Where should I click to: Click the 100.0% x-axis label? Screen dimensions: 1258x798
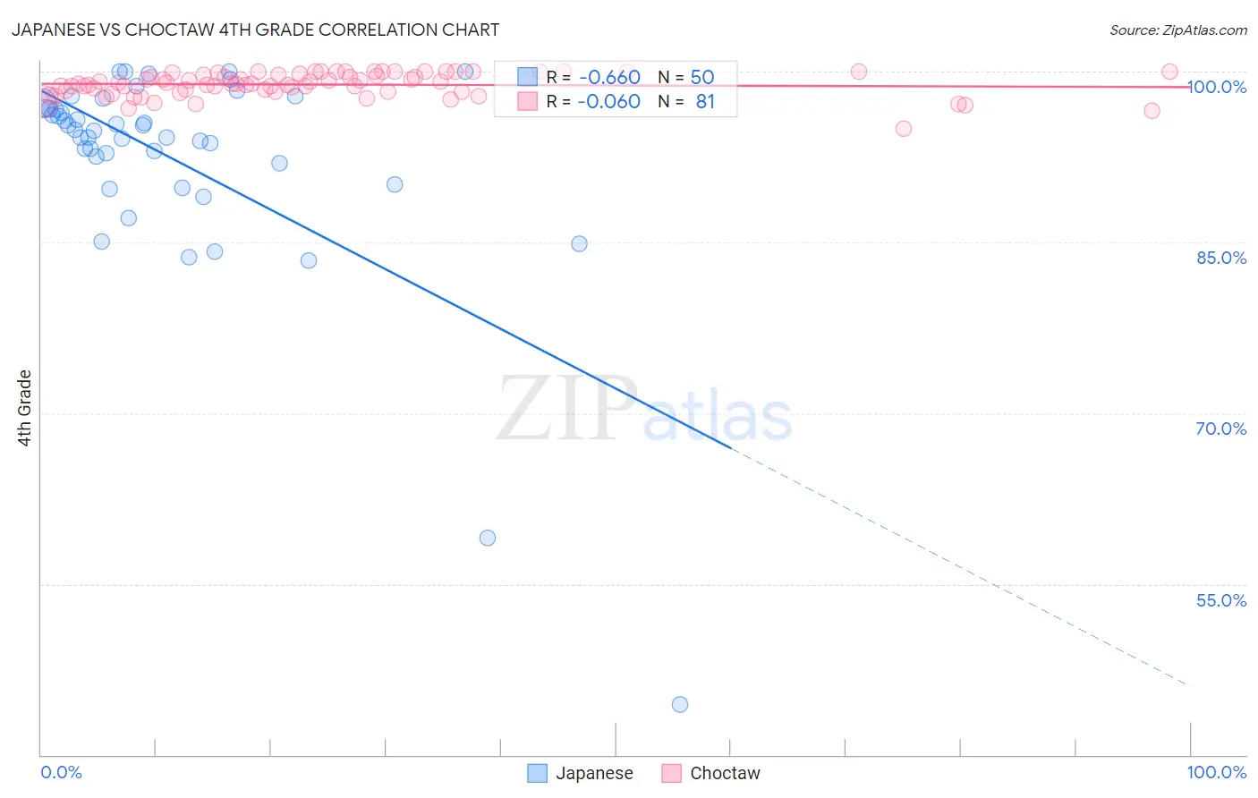(1216, 772)
